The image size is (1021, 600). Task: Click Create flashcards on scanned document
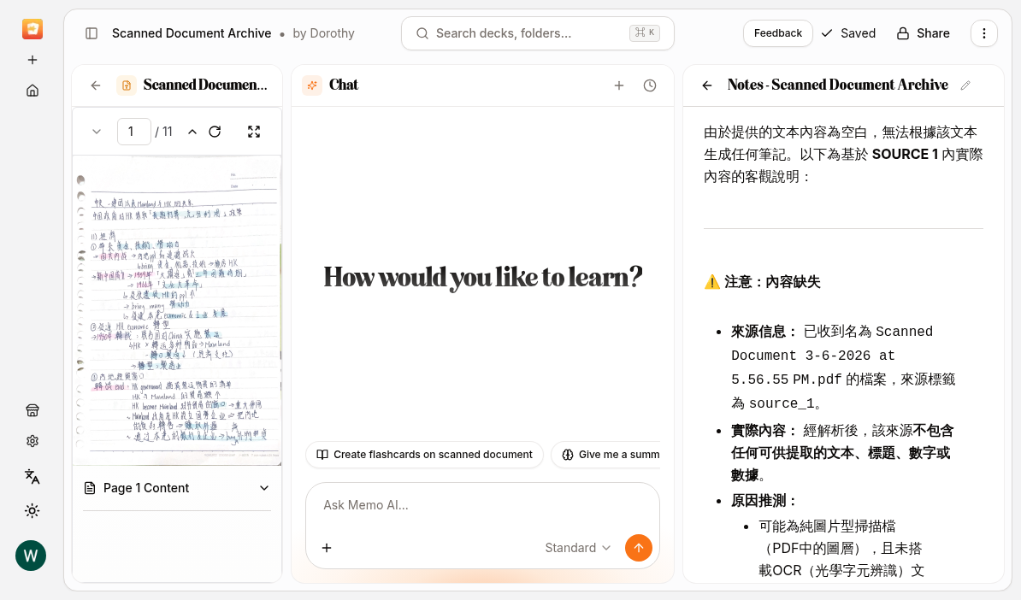pos(424,455)
